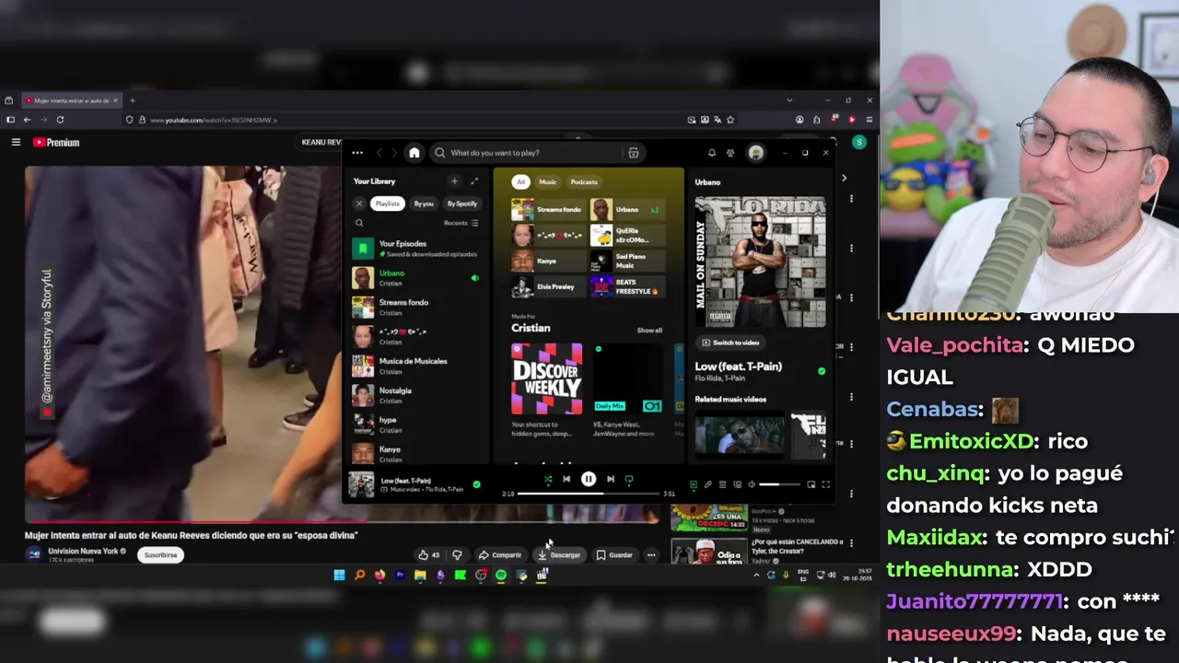Clear the library filter with X
Image resolution: width=1179 pixels, height=663 pixels.
(359, 204)
